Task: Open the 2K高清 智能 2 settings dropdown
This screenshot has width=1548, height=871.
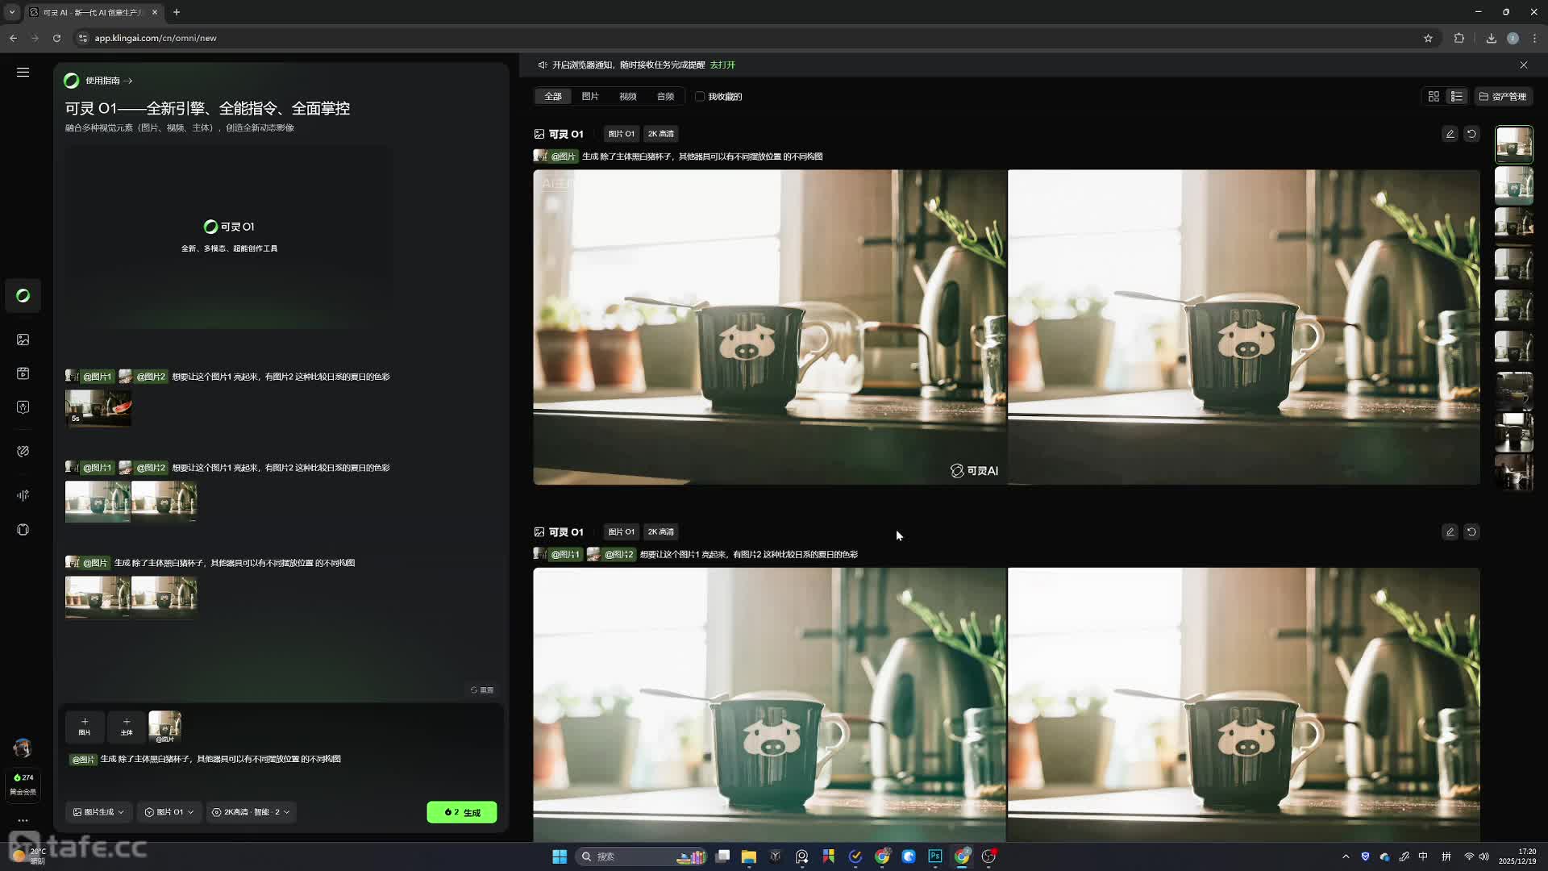Action: (251, 812)
